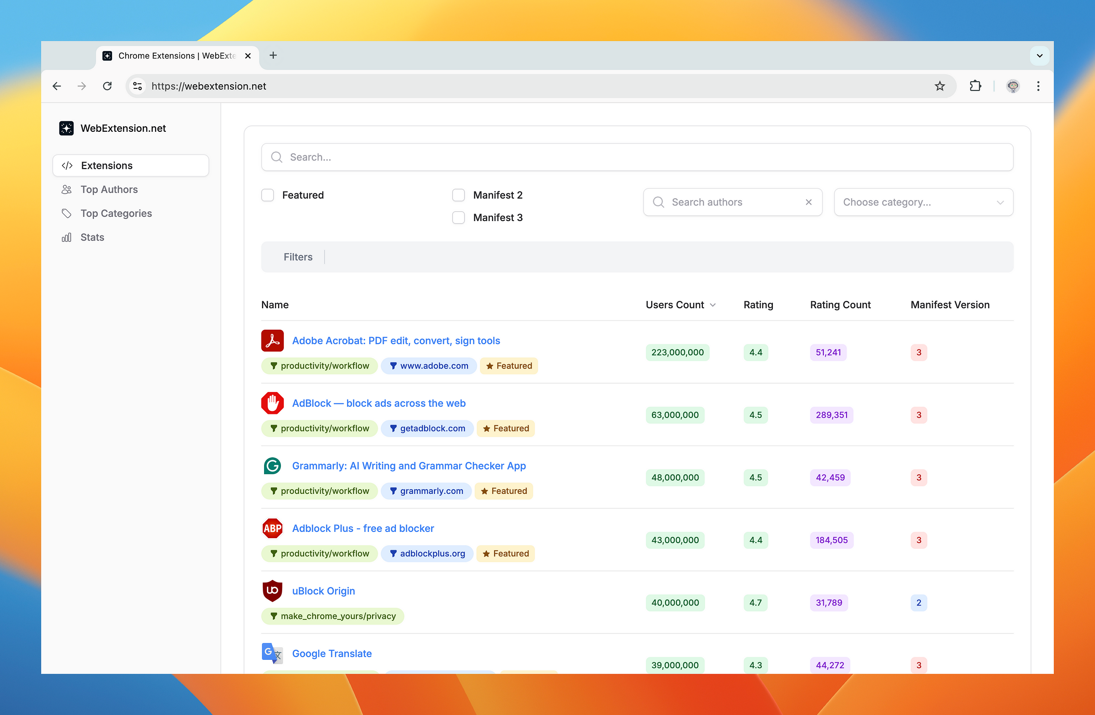This screenshot has height=715, width=1095.
Task: Click Adobe Acrobat's productivity/workflow tag
Action: coord(319,366)
